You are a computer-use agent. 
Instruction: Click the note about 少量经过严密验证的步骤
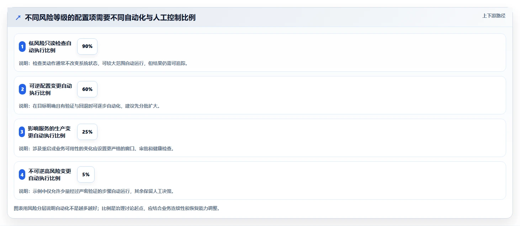pos(96,192)
